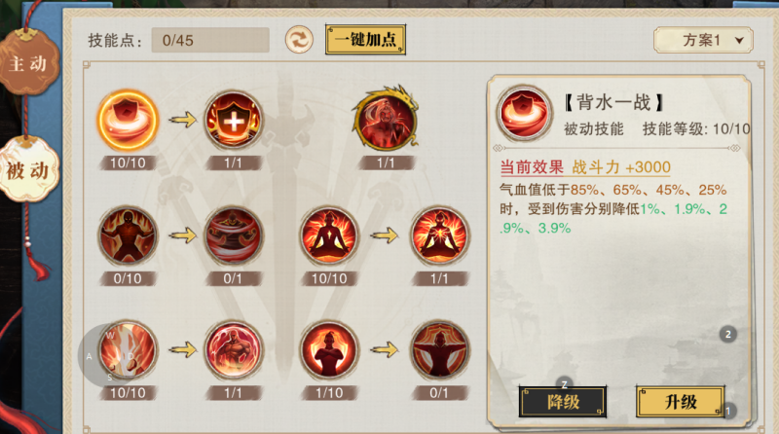The height and width of the screenshot is (434, 779).
Task: Switch to the 被动 passive skills tab
Action: [x=28, y=170]
